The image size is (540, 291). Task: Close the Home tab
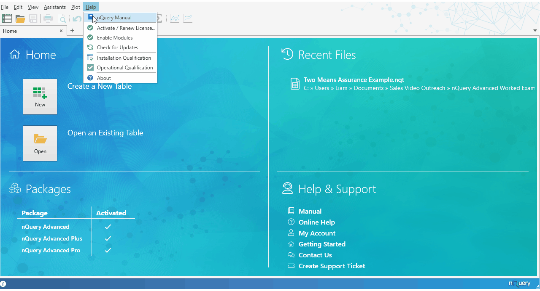(61, 31)
